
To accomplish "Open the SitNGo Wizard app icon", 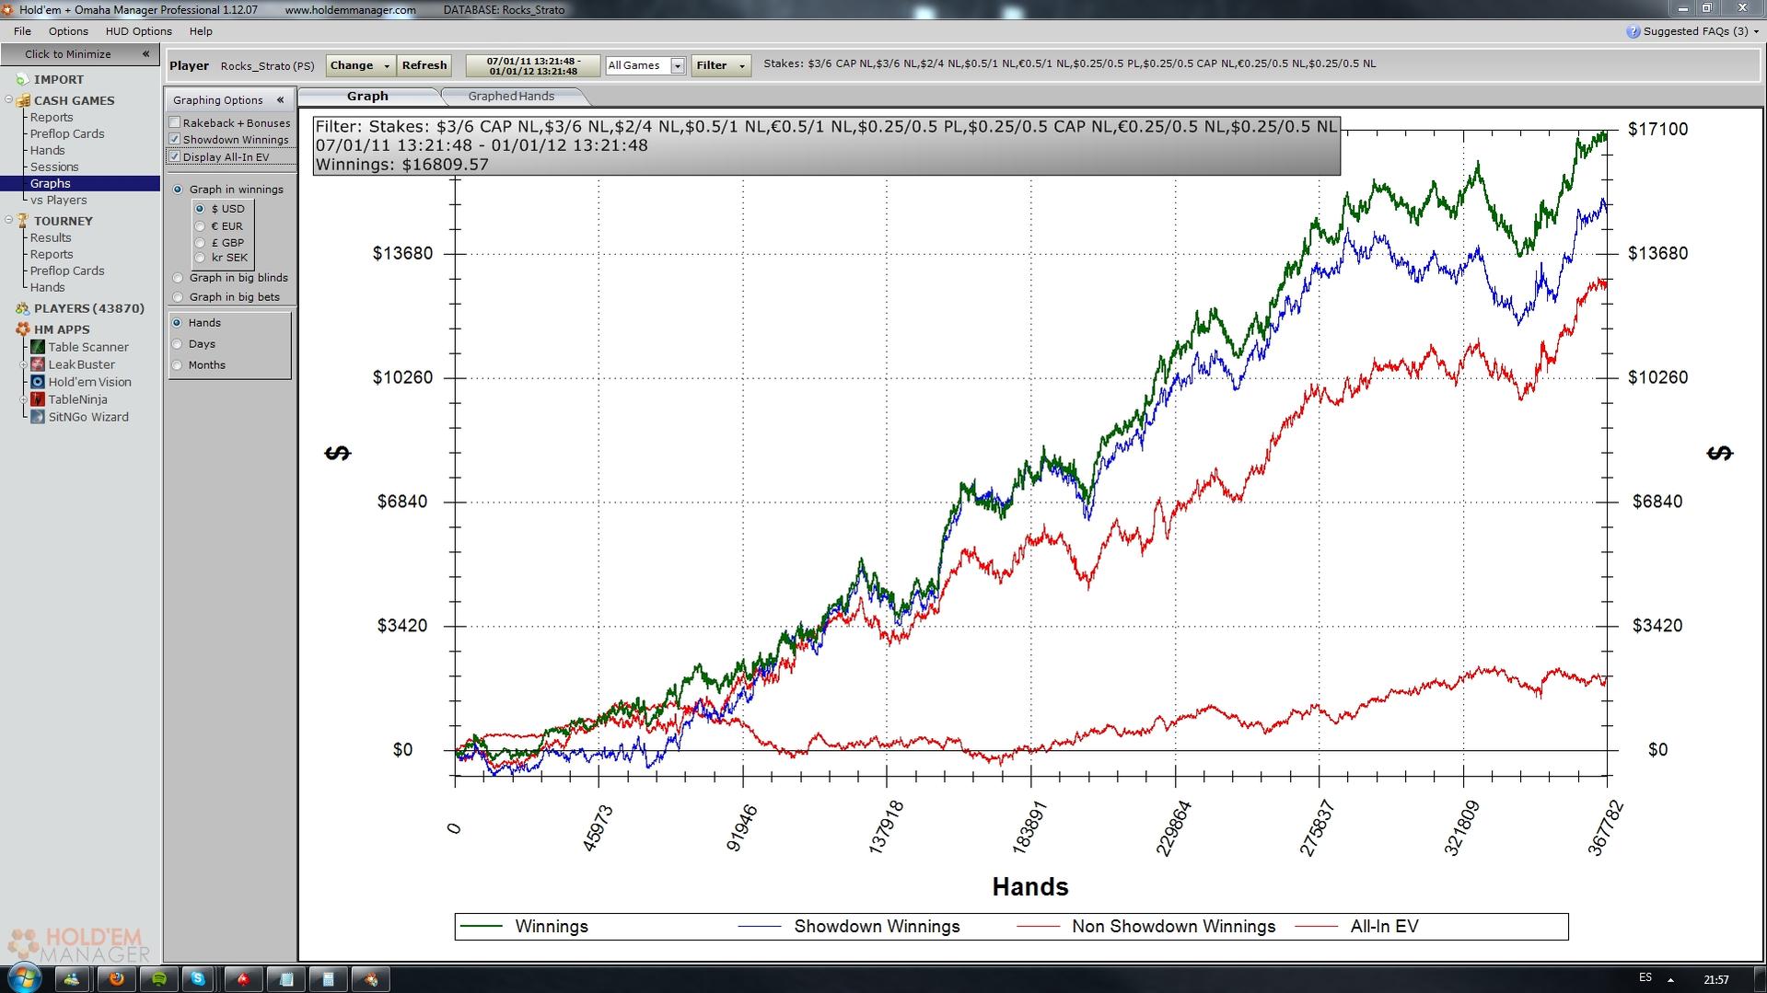I will [38, 417].
